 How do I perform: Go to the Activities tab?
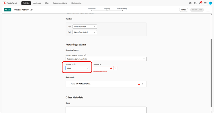pyautogui.click(x=26, y=3)
